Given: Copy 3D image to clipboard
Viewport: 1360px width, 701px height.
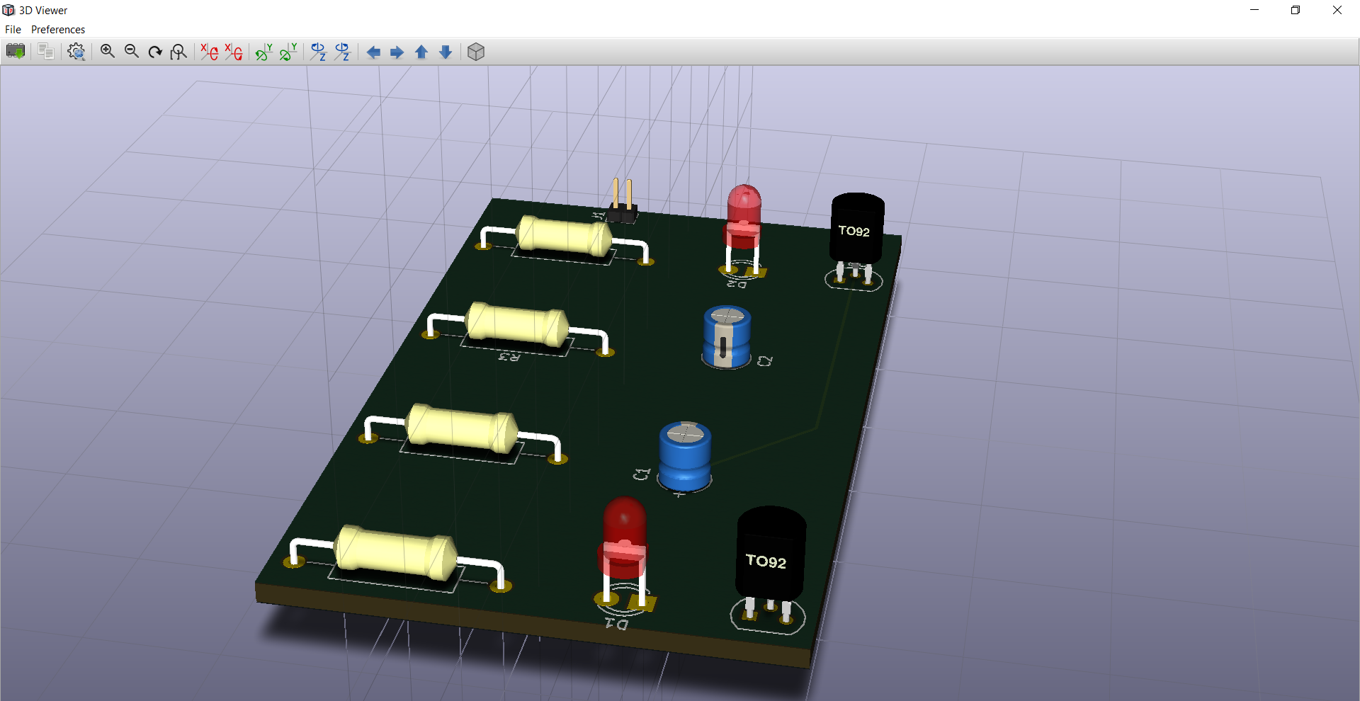Looking at the screenshot, I should pyautogui.click(x=46, y=52).
